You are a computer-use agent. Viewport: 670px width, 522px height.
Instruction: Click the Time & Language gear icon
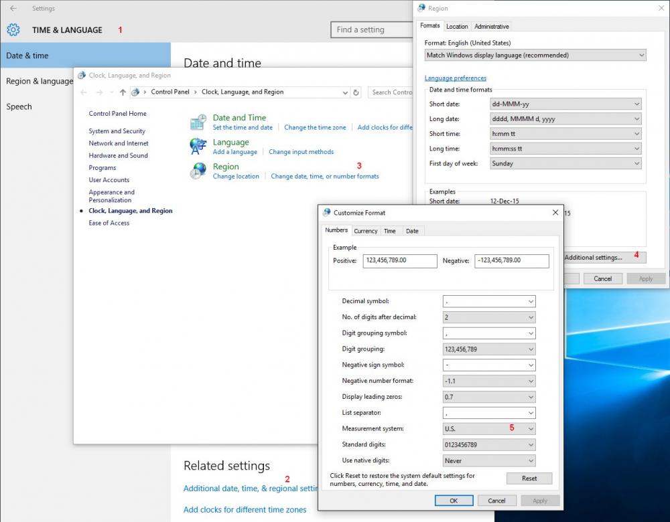coord(13,30)
